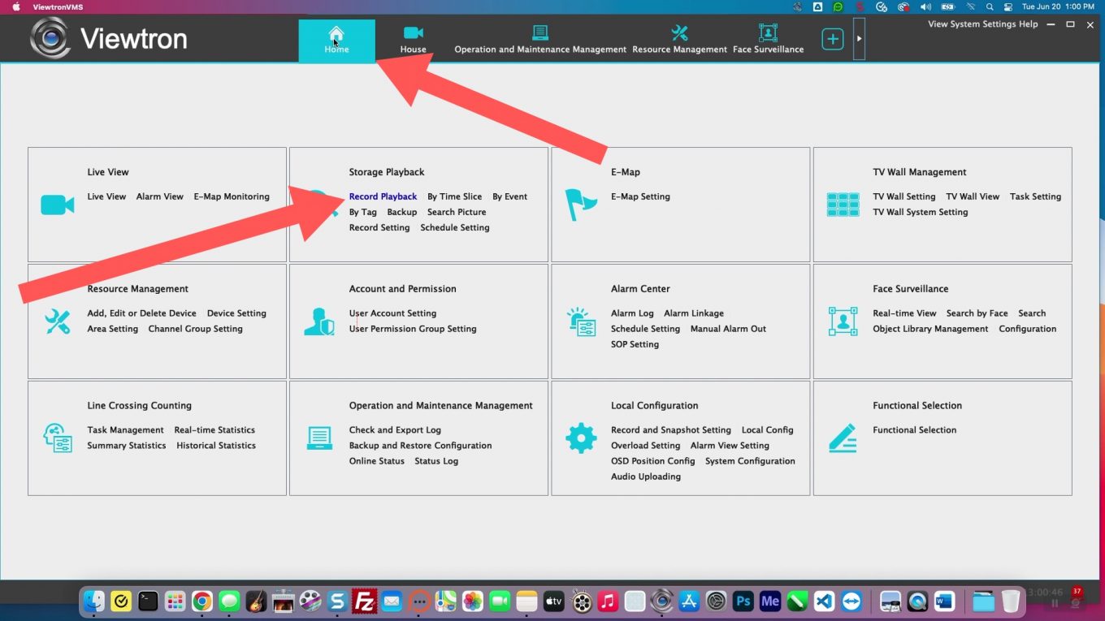Open FileZilla from the dock

click(365, 602)
